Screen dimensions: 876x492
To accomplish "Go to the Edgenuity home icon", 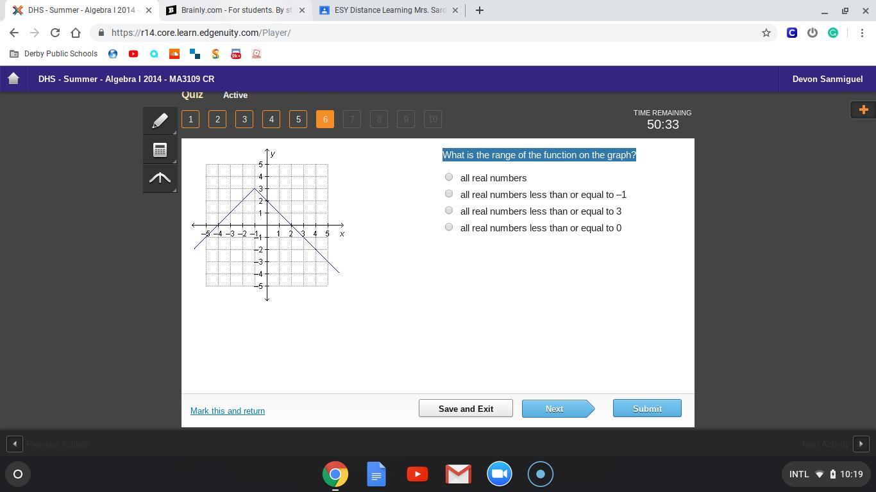I will pyautogui.click(x=13, y=79).
